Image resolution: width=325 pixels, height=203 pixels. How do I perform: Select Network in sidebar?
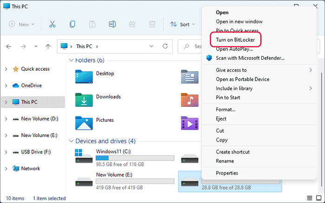point(31,168)
